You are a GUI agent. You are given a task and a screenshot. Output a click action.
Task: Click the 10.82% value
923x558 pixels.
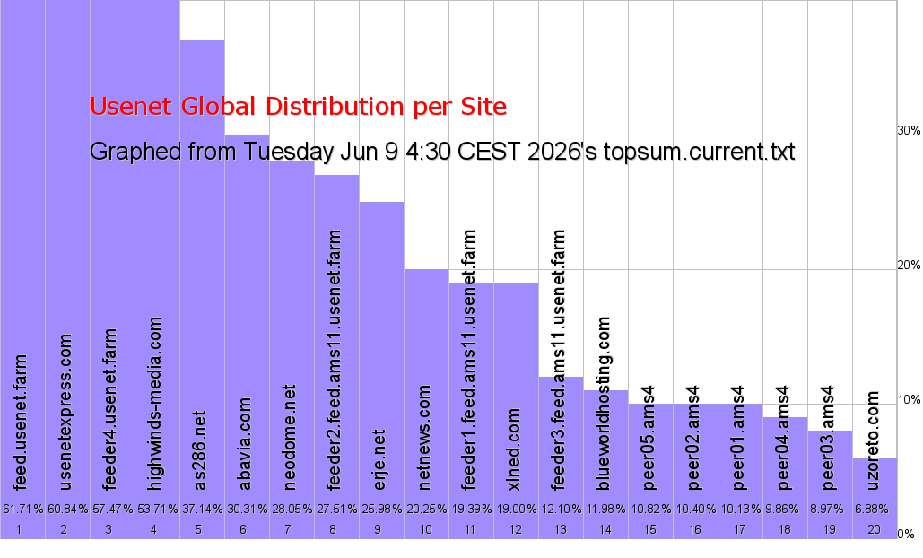[x=650, y=509]
